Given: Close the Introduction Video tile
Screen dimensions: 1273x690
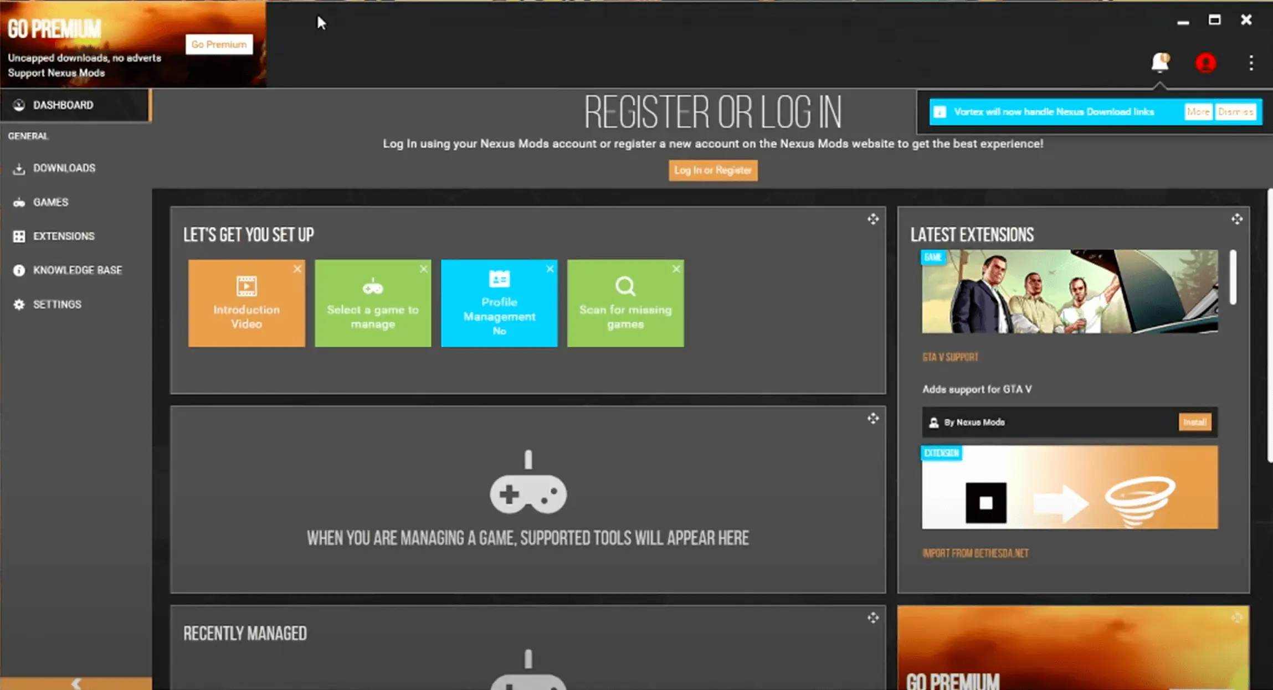Looking at the screenshot, I should 297,269.
